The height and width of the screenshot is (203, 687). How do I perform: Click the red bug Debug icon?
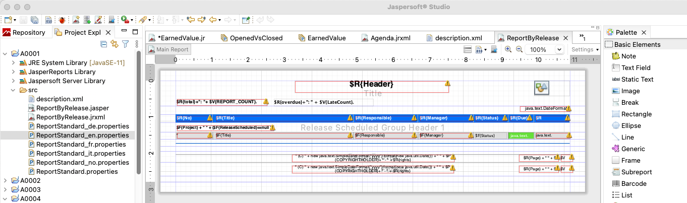click(x=62, y=20)
